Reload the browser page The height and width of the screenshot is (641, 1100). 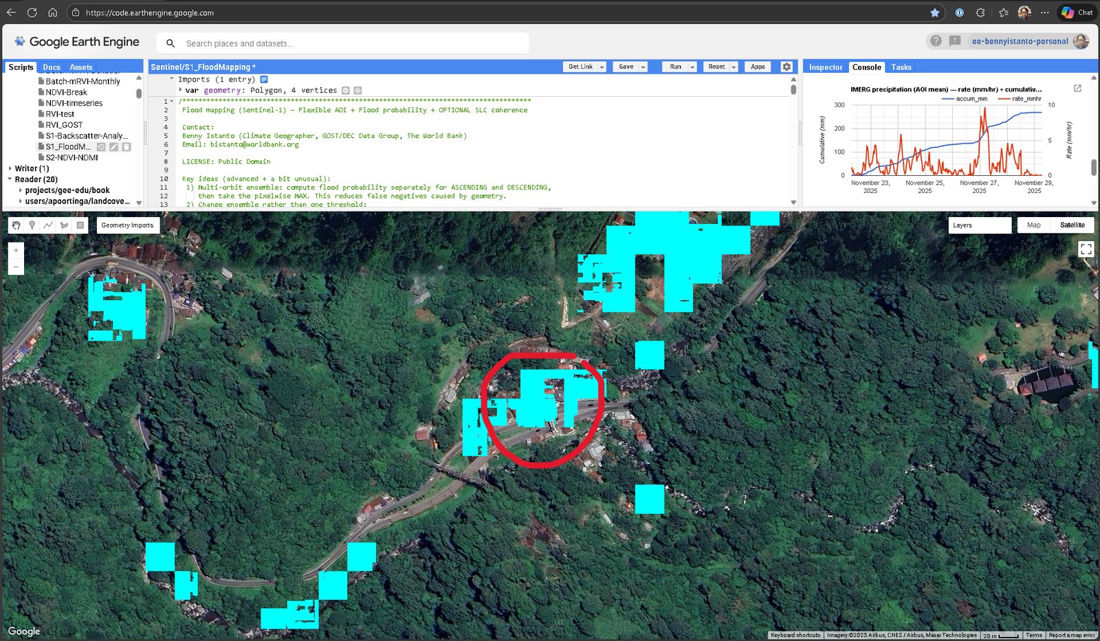32,12
